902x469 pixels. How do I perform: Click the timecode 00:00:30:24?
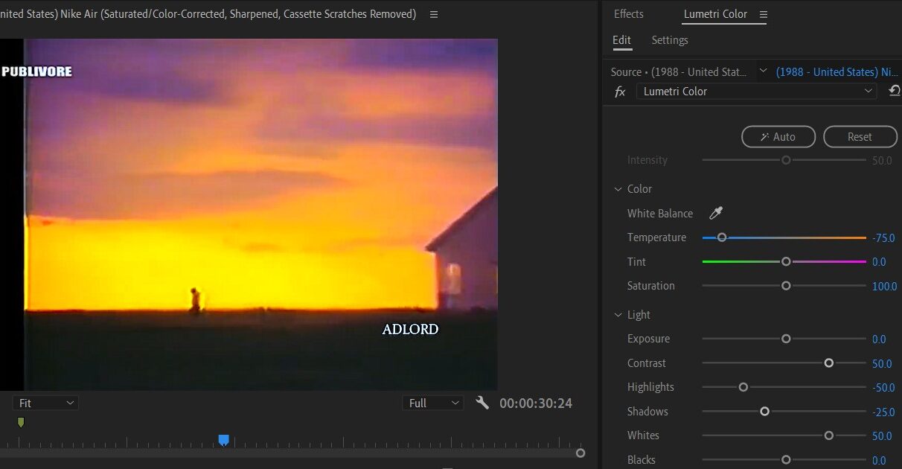(536, 403)
